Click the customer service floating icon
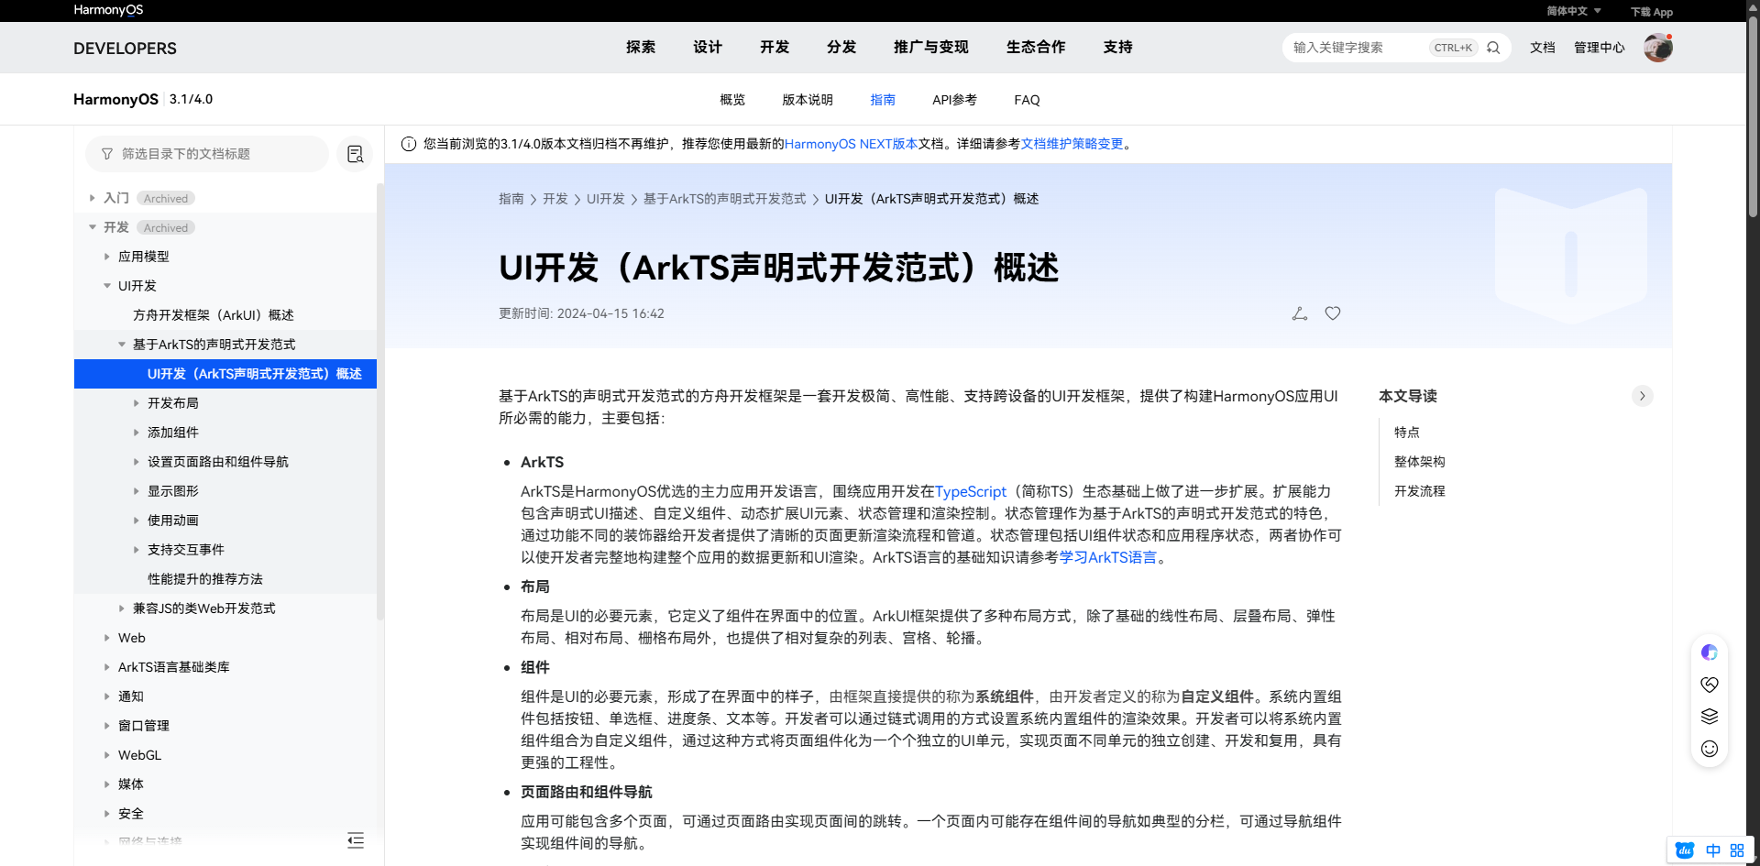Screen dimensions: 1760x866 (1710, 685)
